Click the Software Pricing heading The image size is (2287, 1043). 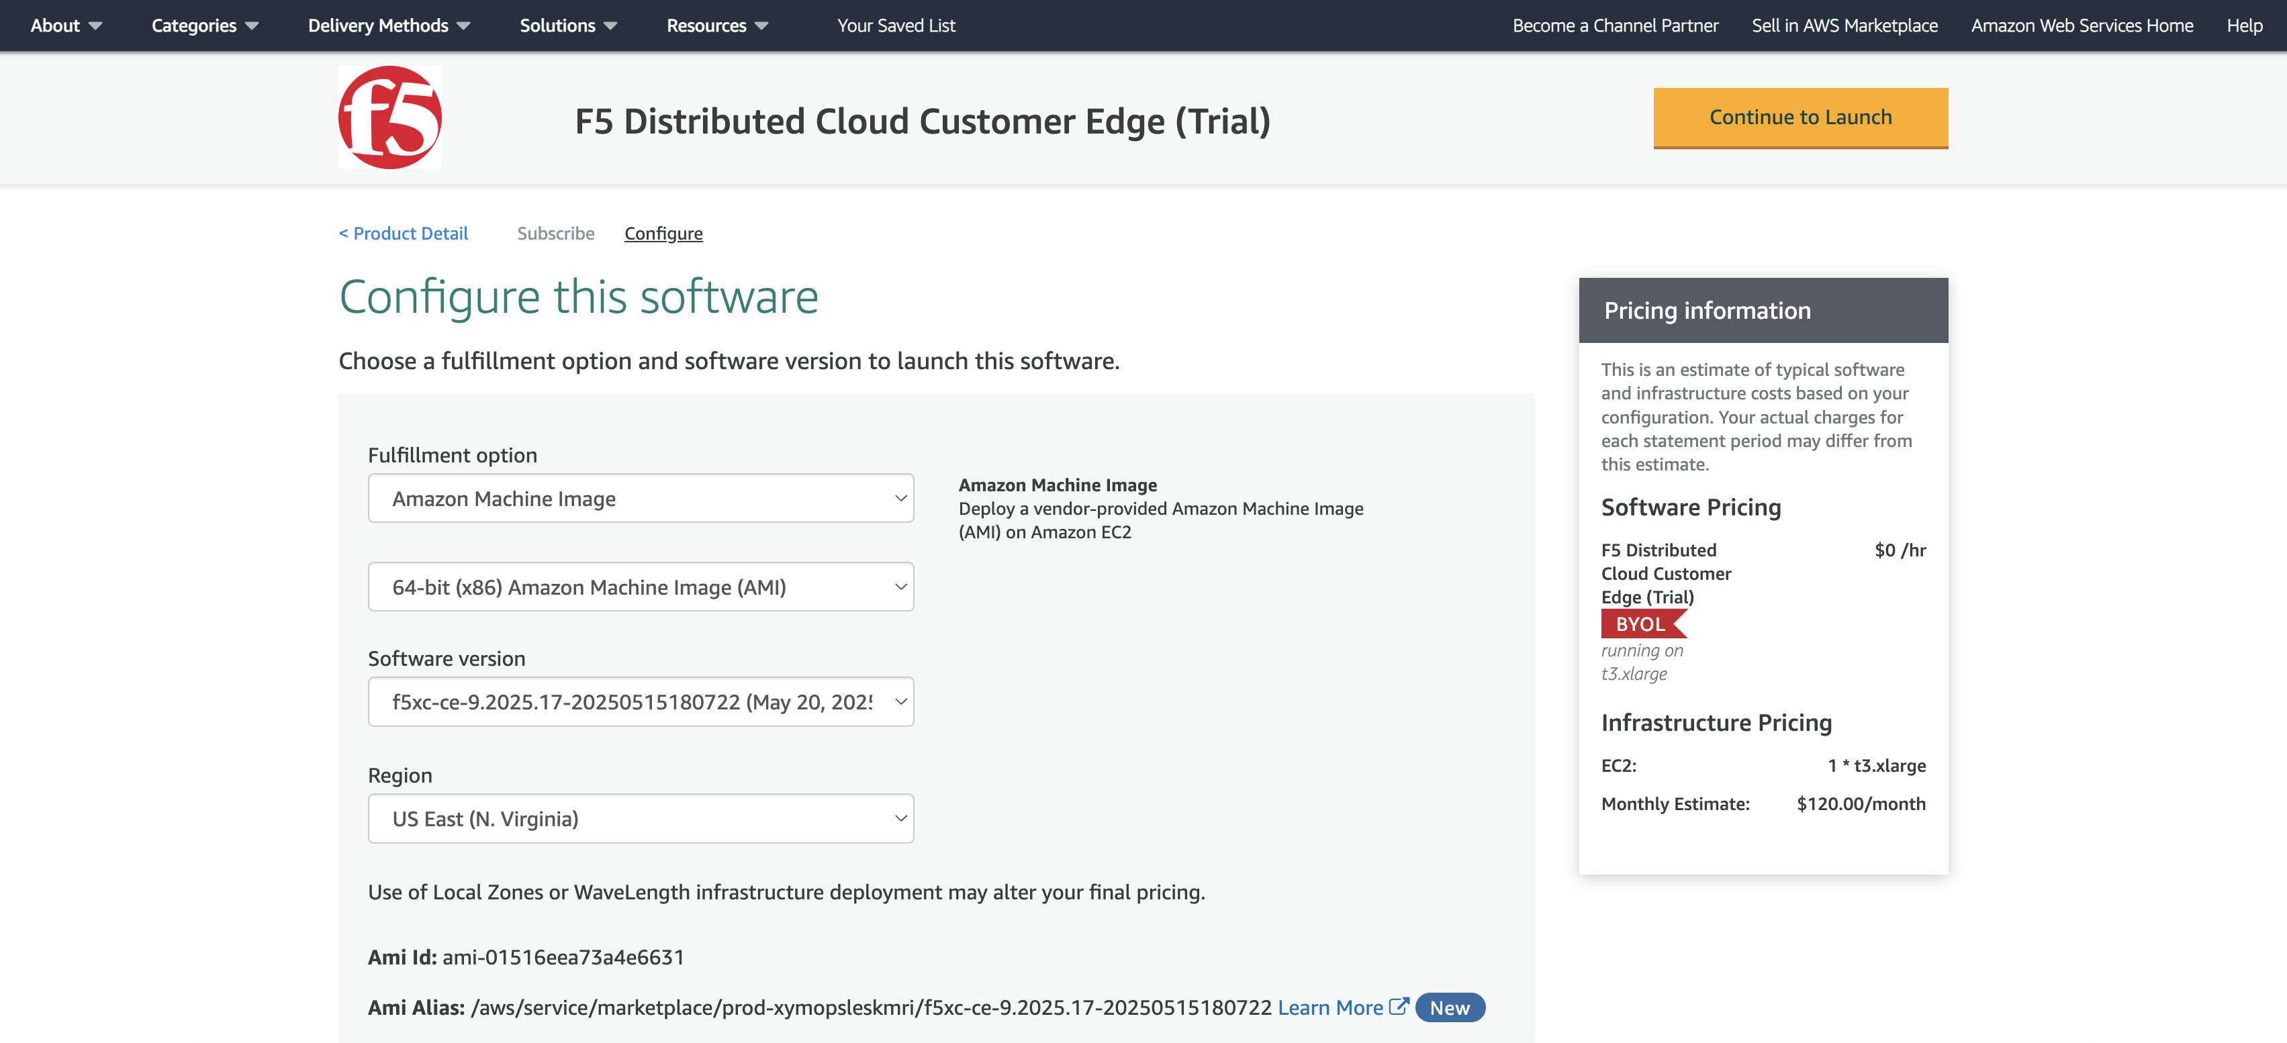(x=1690, y=507)
